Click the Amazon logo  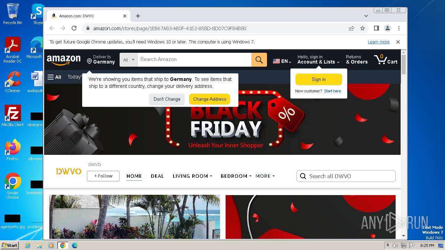point(64,60)
